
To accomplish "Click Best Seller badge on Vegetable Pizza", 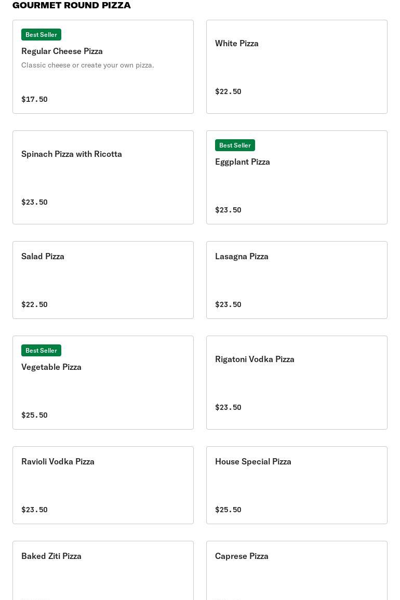I will [x=41, y=351].
